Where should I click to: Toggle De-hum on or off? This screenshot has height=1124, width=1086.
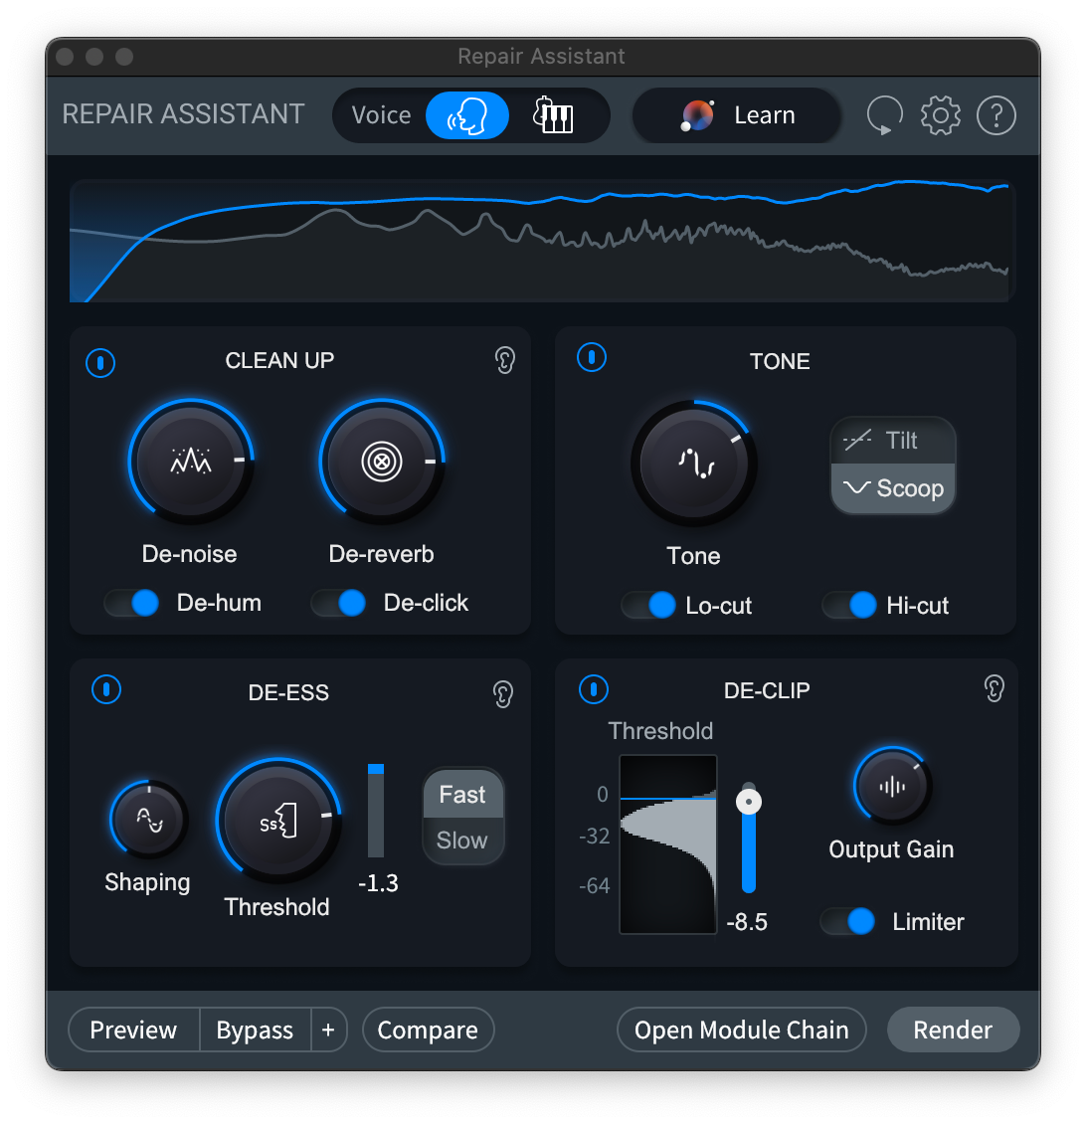click(x=132, y=602)
